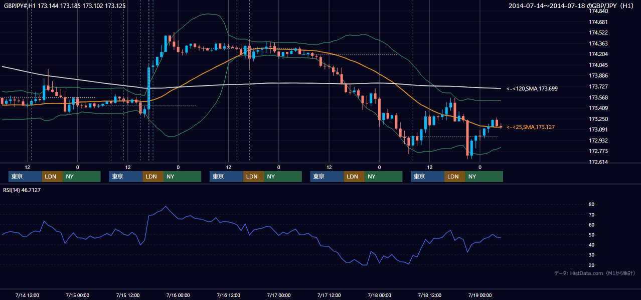Click price axis value 173.886
This screenshot has height=300, width=641.
598,76
